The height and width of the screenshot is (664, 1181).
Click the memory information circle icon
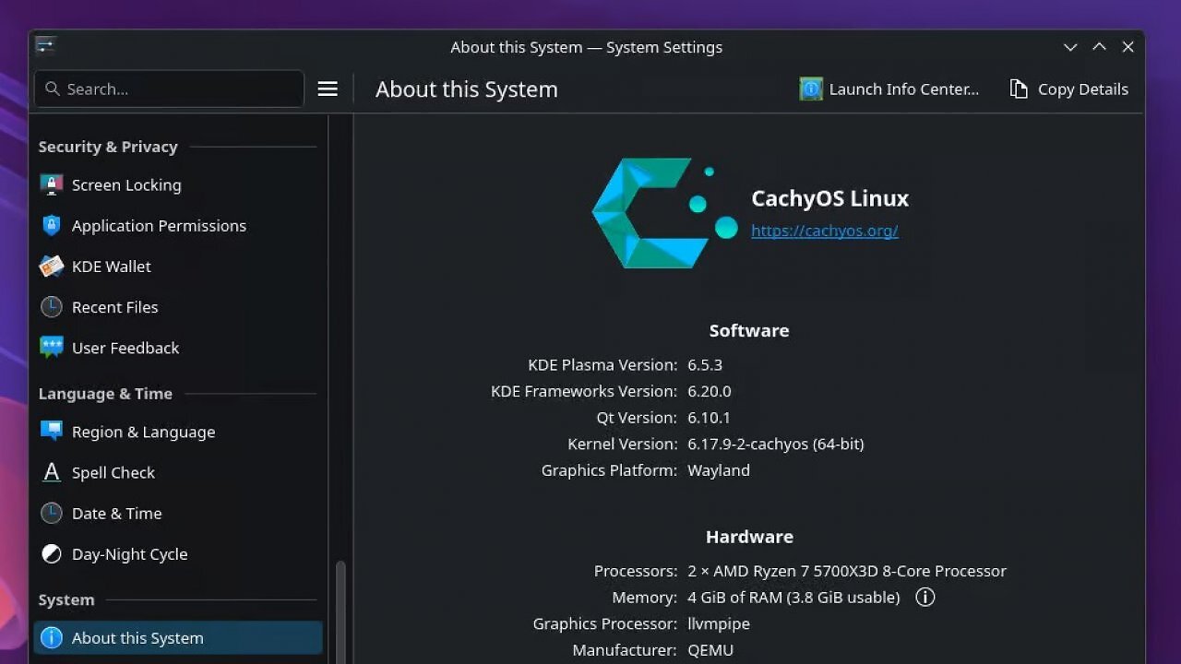point(925,597)
